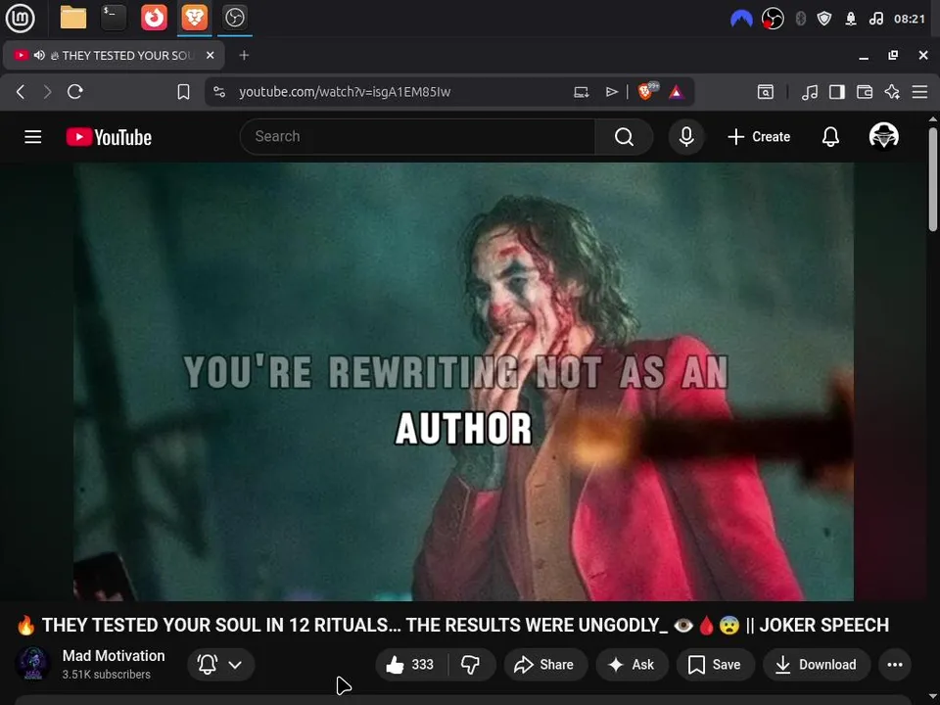The width and height of the screenshot is (940, 705).
Task: Open Mad Motivation channel avatar
Action: click(x=33, y=664)
